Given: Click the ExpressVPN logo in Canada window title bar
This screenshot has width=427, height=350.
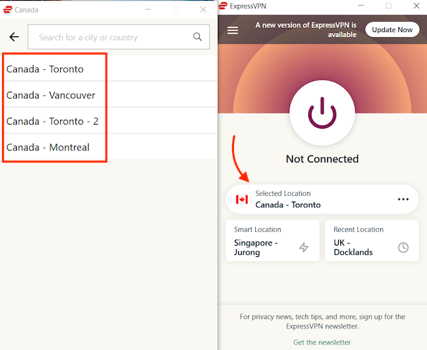Looking at the screenshot, I should [x=8, y=10].
